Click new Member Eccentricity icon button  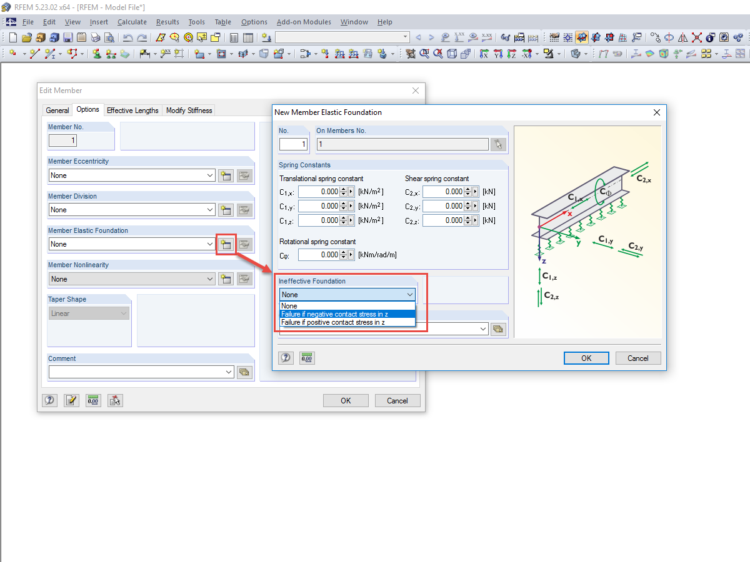click(226, 175)
